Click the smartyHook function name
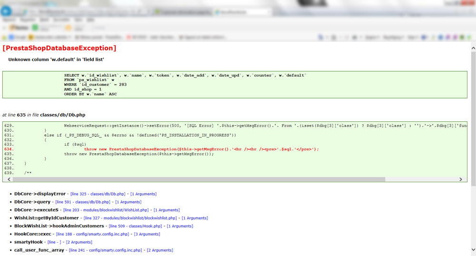 point(28,242)
